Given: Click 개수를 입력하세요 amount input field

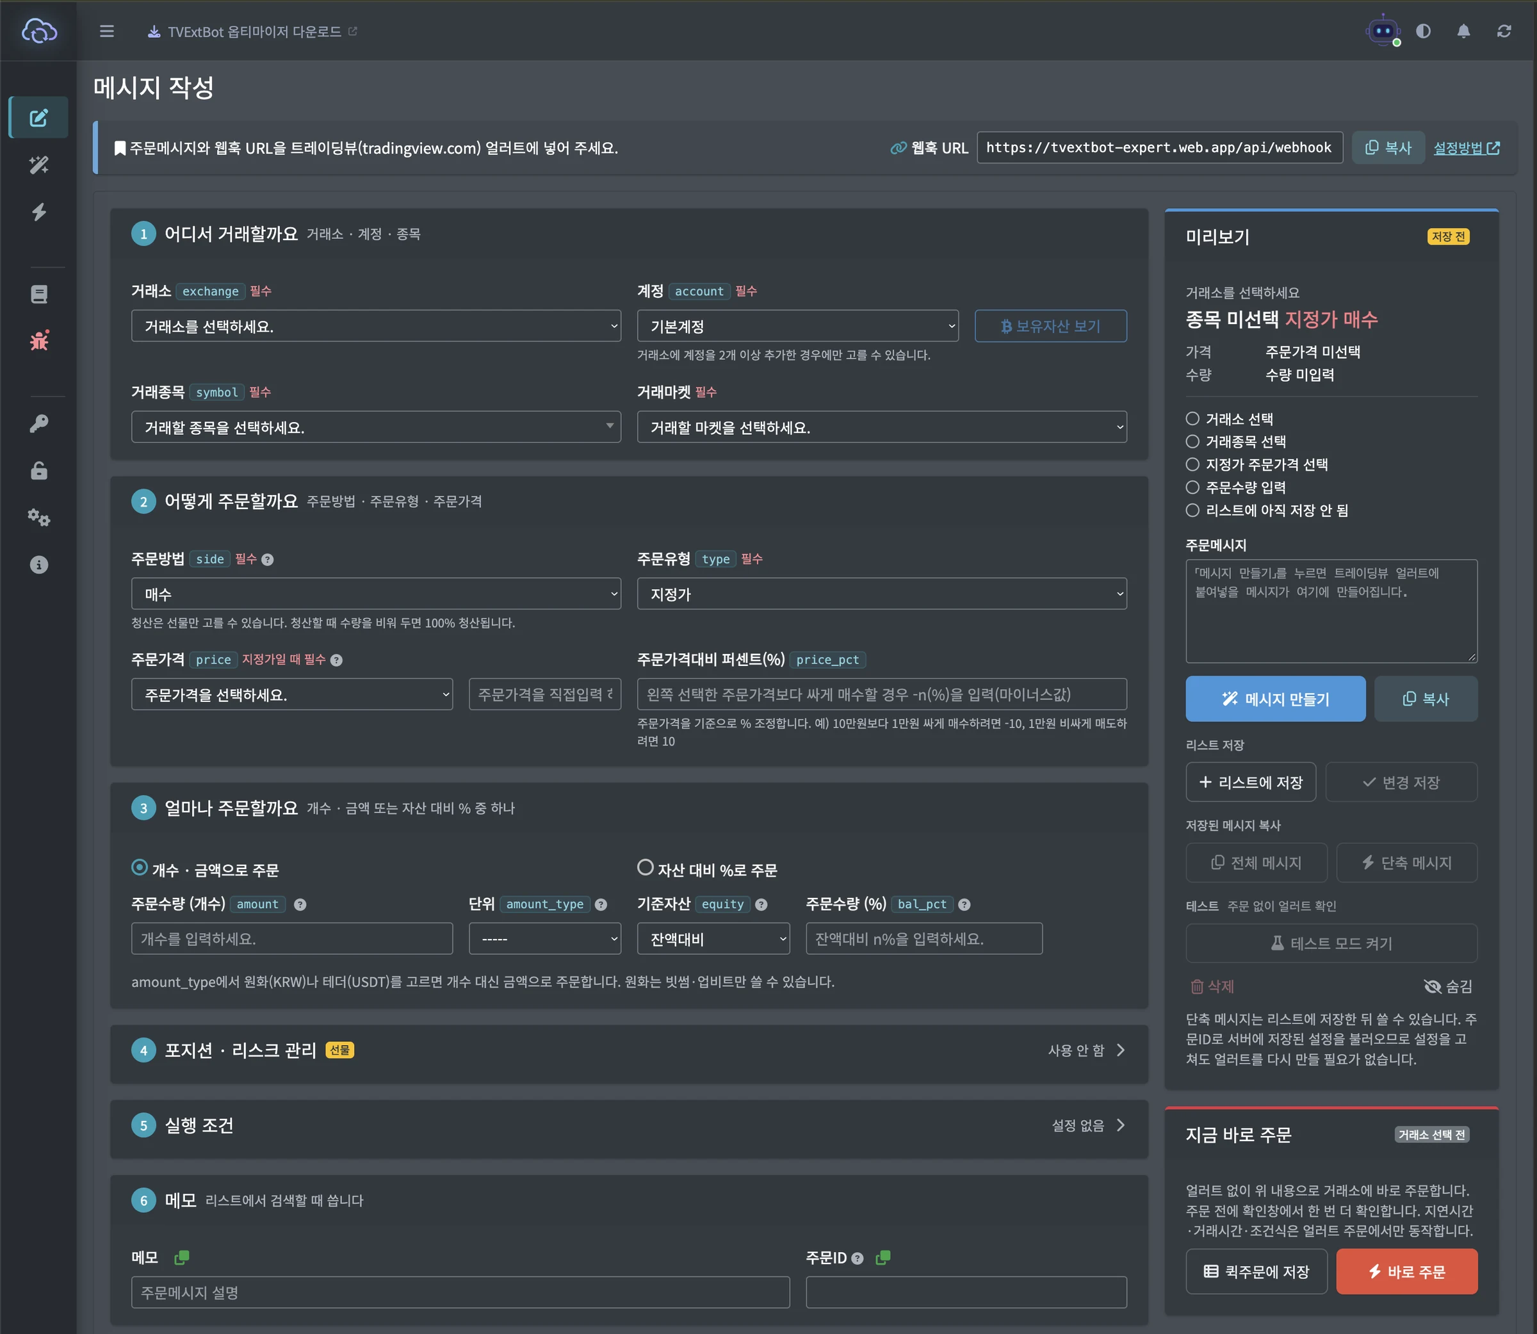Looking at the screenshot, I should pos(292,939).
